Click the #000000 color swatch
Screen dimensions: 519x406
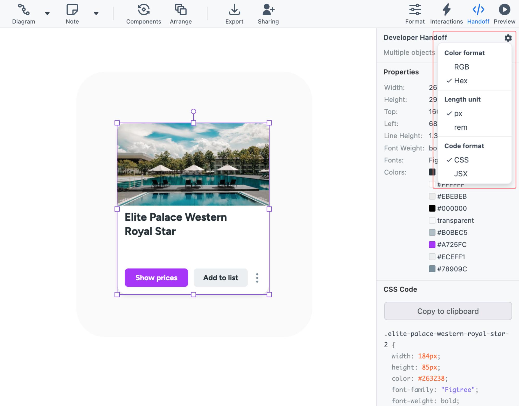[x=432, y=208]
